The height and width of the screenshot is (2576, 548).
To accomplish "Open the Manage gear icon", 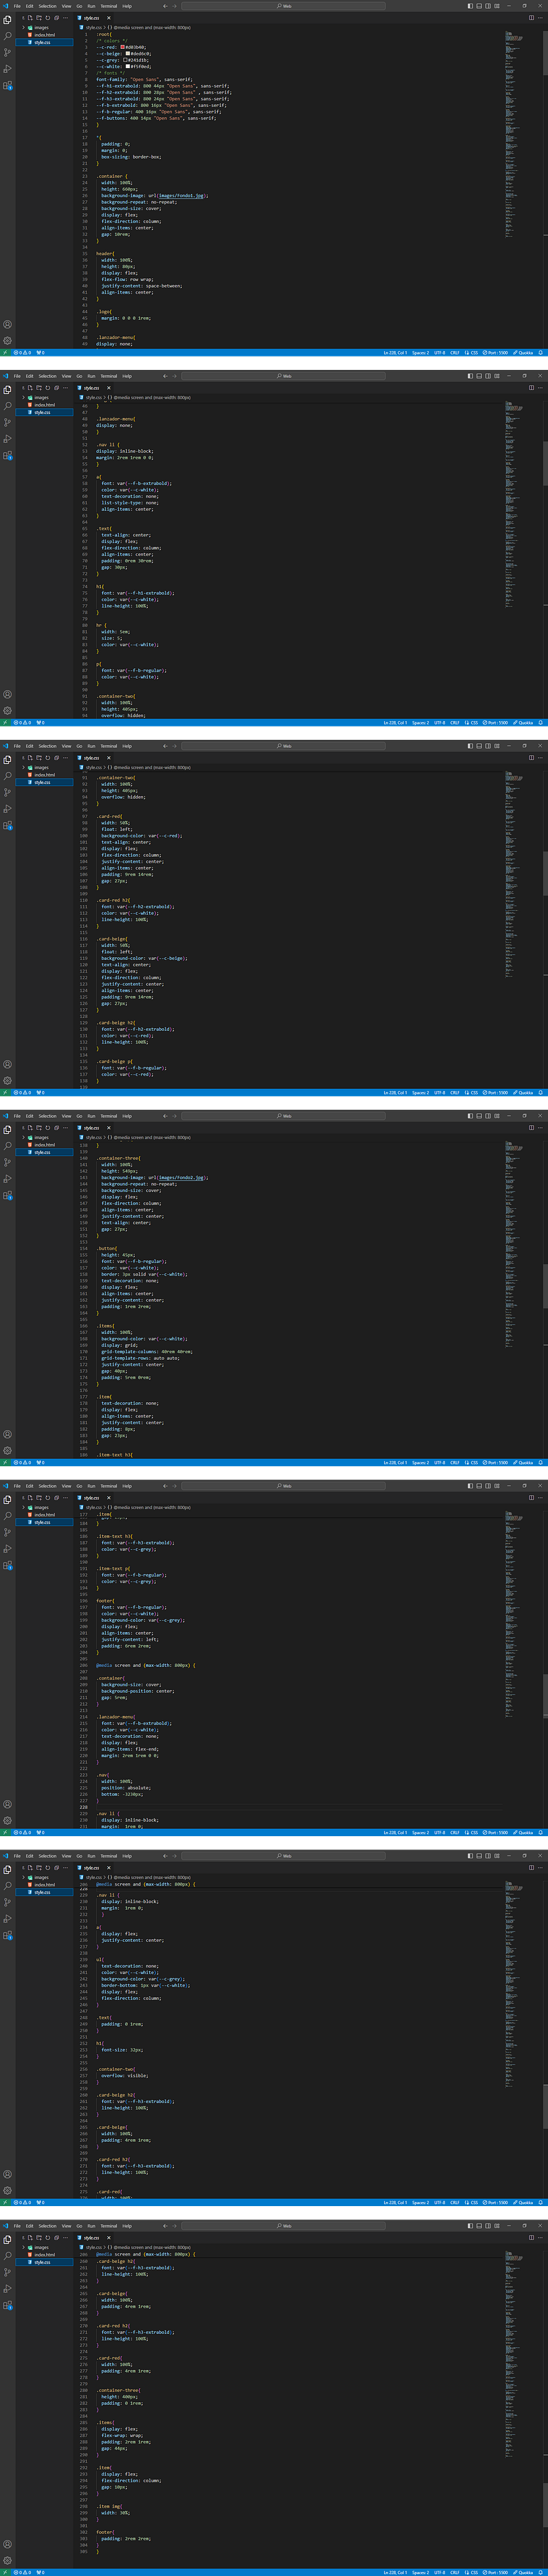I will [7, 341].
